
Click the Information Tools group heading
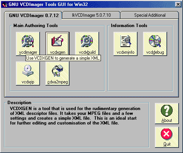click(129, 26)
